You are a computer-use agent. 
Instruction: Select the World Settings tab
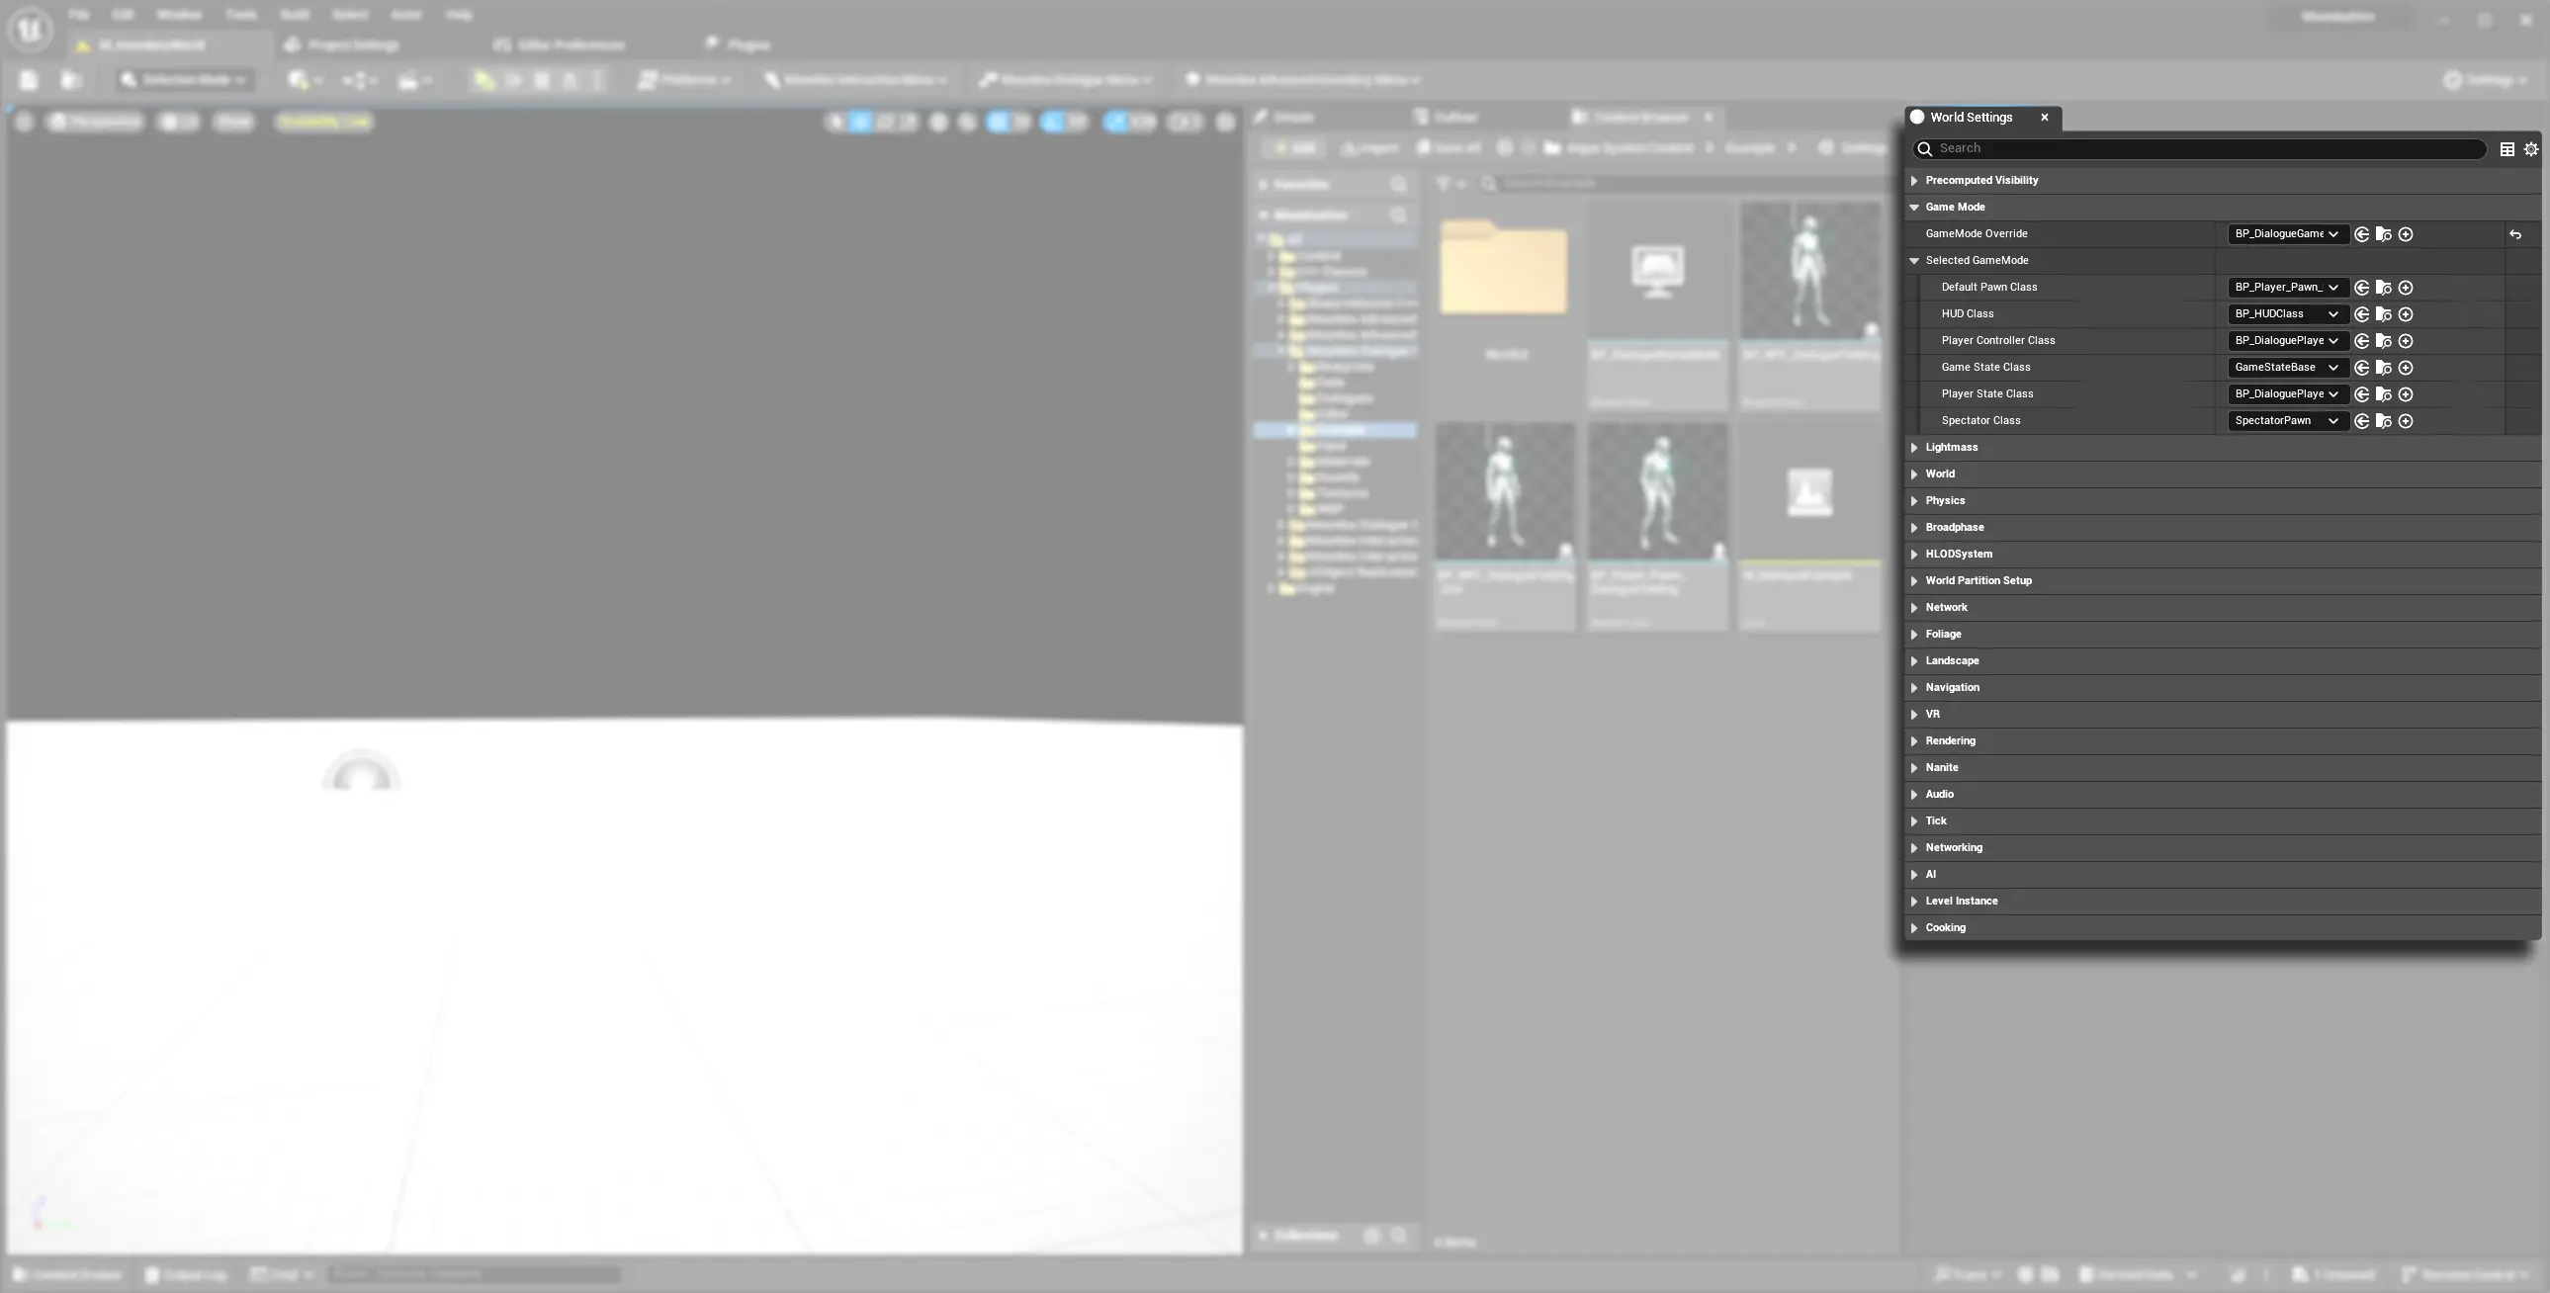click(1970, 118)
